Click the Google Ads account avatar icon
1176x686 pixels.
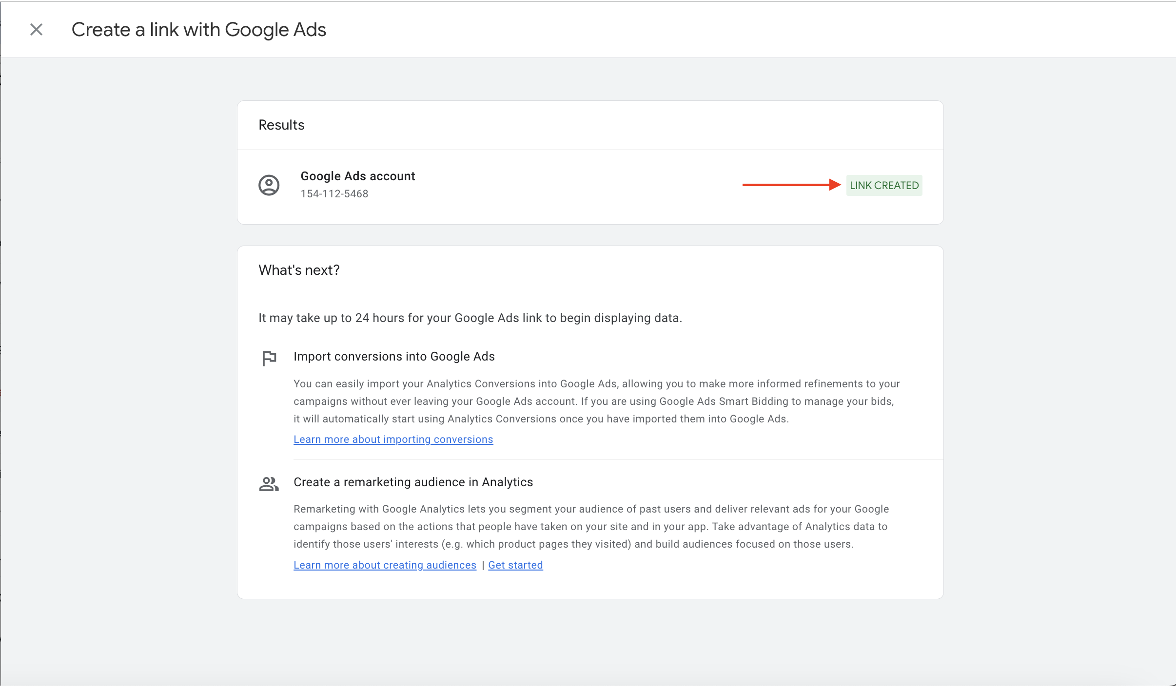click(x=269, y=185)
